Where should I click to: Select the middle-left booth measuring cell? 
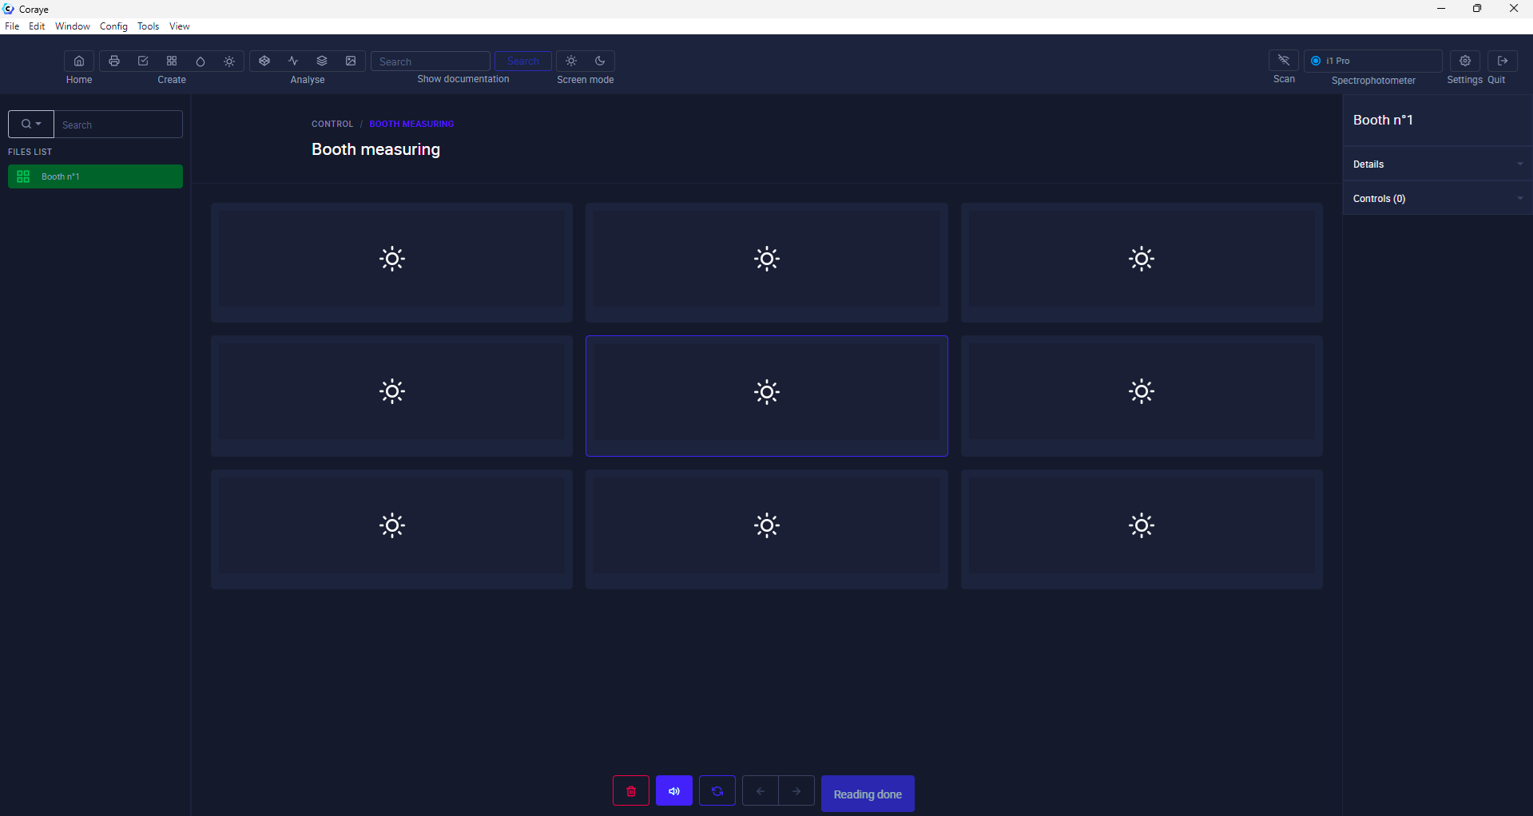tap(391, 396)
